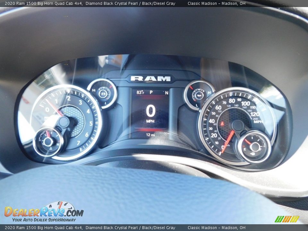Click the DealerRevs.com watermark logo
The width and height of the screenshot is (308, 231).
click(44, 211)
